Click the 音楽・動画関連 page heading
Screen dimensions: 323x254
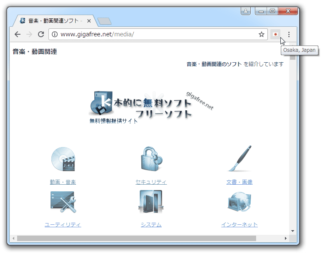tap(35, 51)
